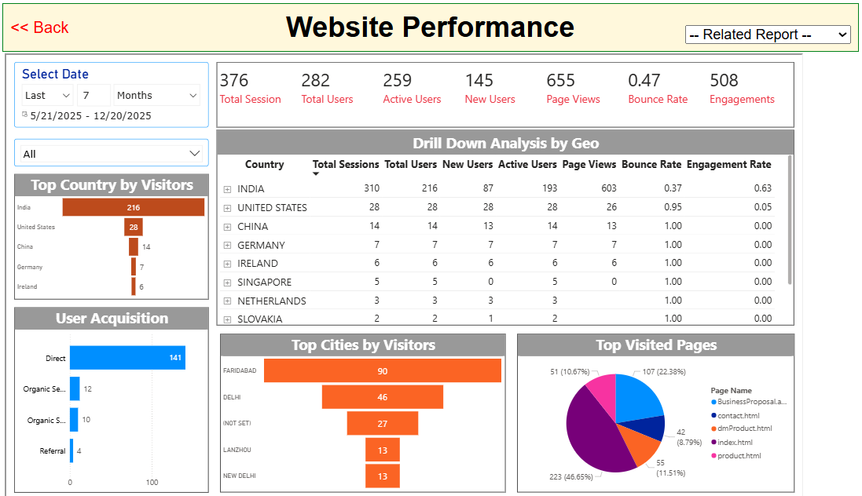
Task: Open the Months period dropdown
Action: (156, 96)
